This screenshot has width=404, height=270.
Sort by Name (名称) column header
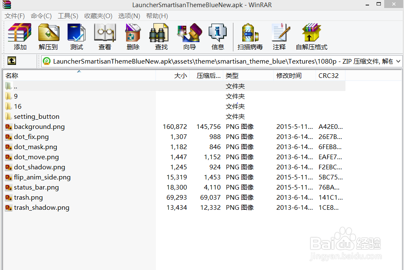click(79, 75)
